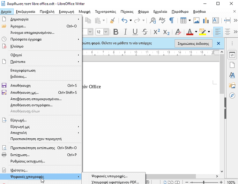238x184 pixels.
Task: Open the font name dropdown arrow
Action: click(x=90, y=32)
